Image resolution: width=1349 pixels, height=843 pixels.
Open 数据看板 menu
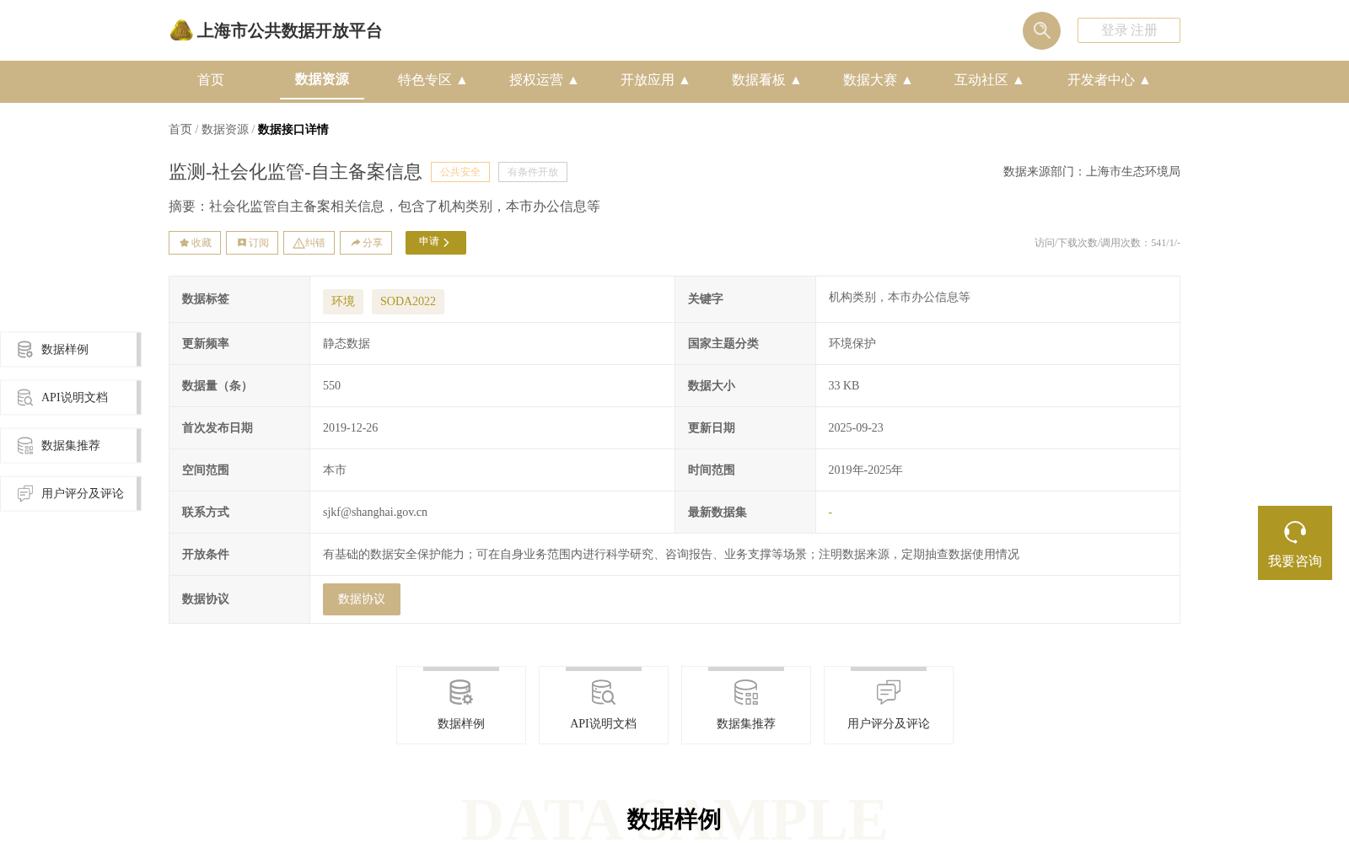[x=759, y=80]
